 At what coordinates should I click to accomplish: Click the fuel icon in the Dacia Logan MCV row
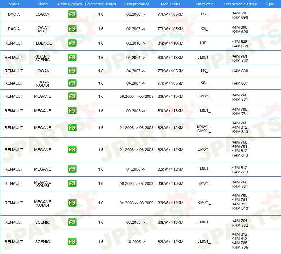point(72,29)
